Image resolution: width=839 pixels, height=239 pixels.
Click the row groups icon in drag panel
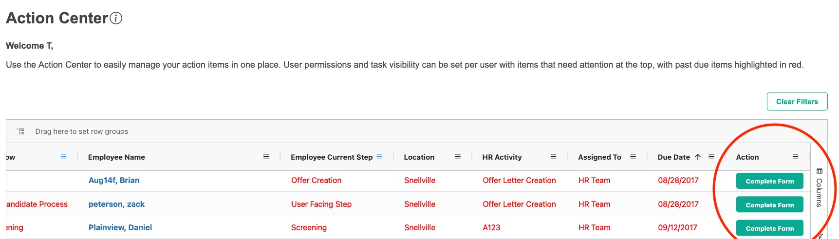(x=20, y=131)
